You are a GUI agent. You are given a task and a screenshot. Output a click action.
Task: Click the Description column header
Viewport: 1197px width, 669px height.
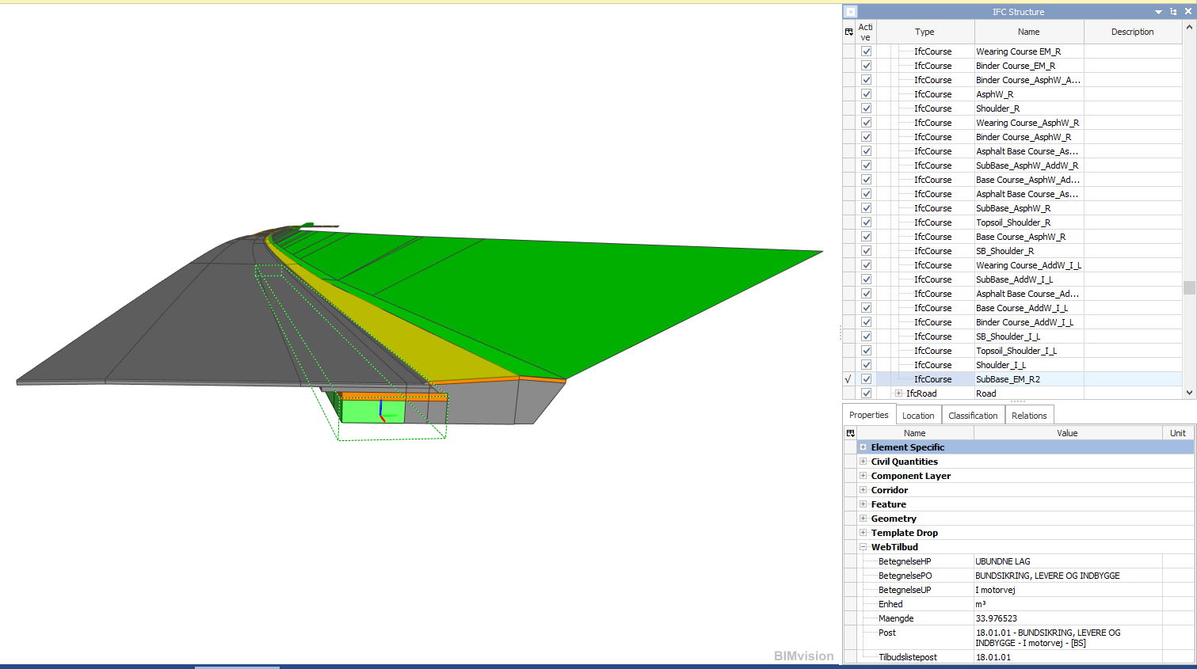tap(1132, 32)
